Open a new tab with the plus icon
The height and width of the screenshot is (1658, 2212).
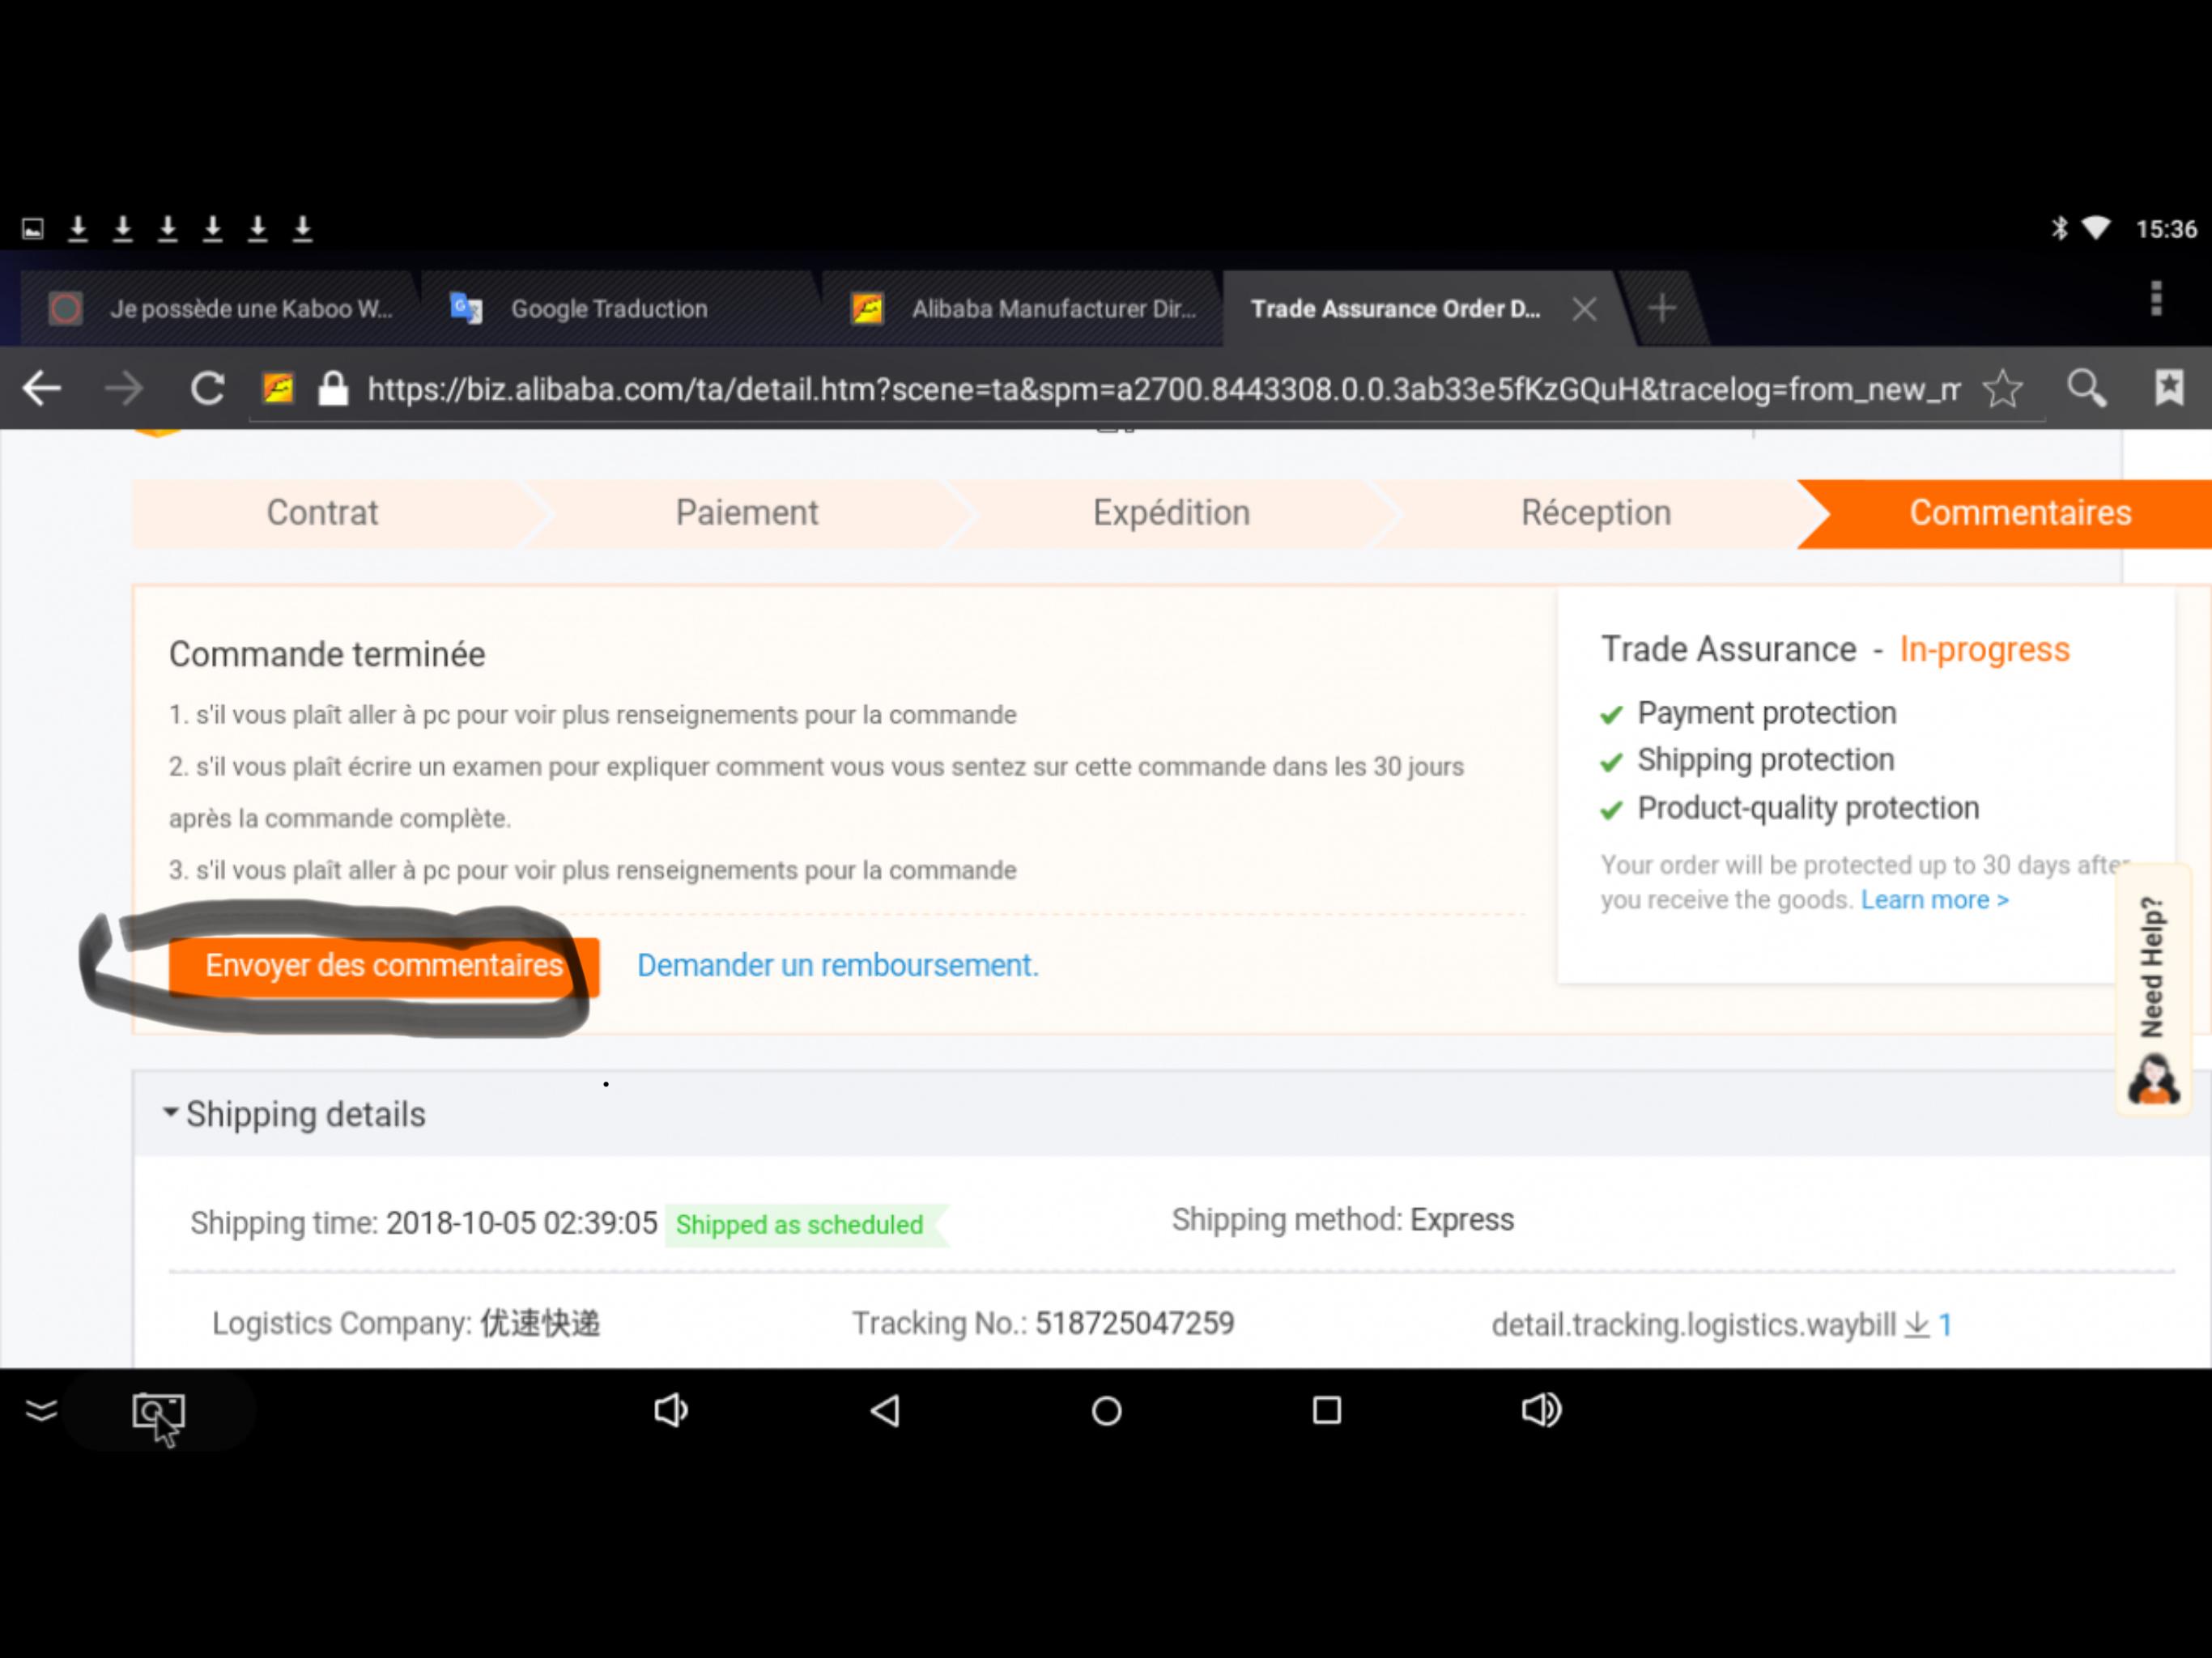click(x=1661, y=308)
